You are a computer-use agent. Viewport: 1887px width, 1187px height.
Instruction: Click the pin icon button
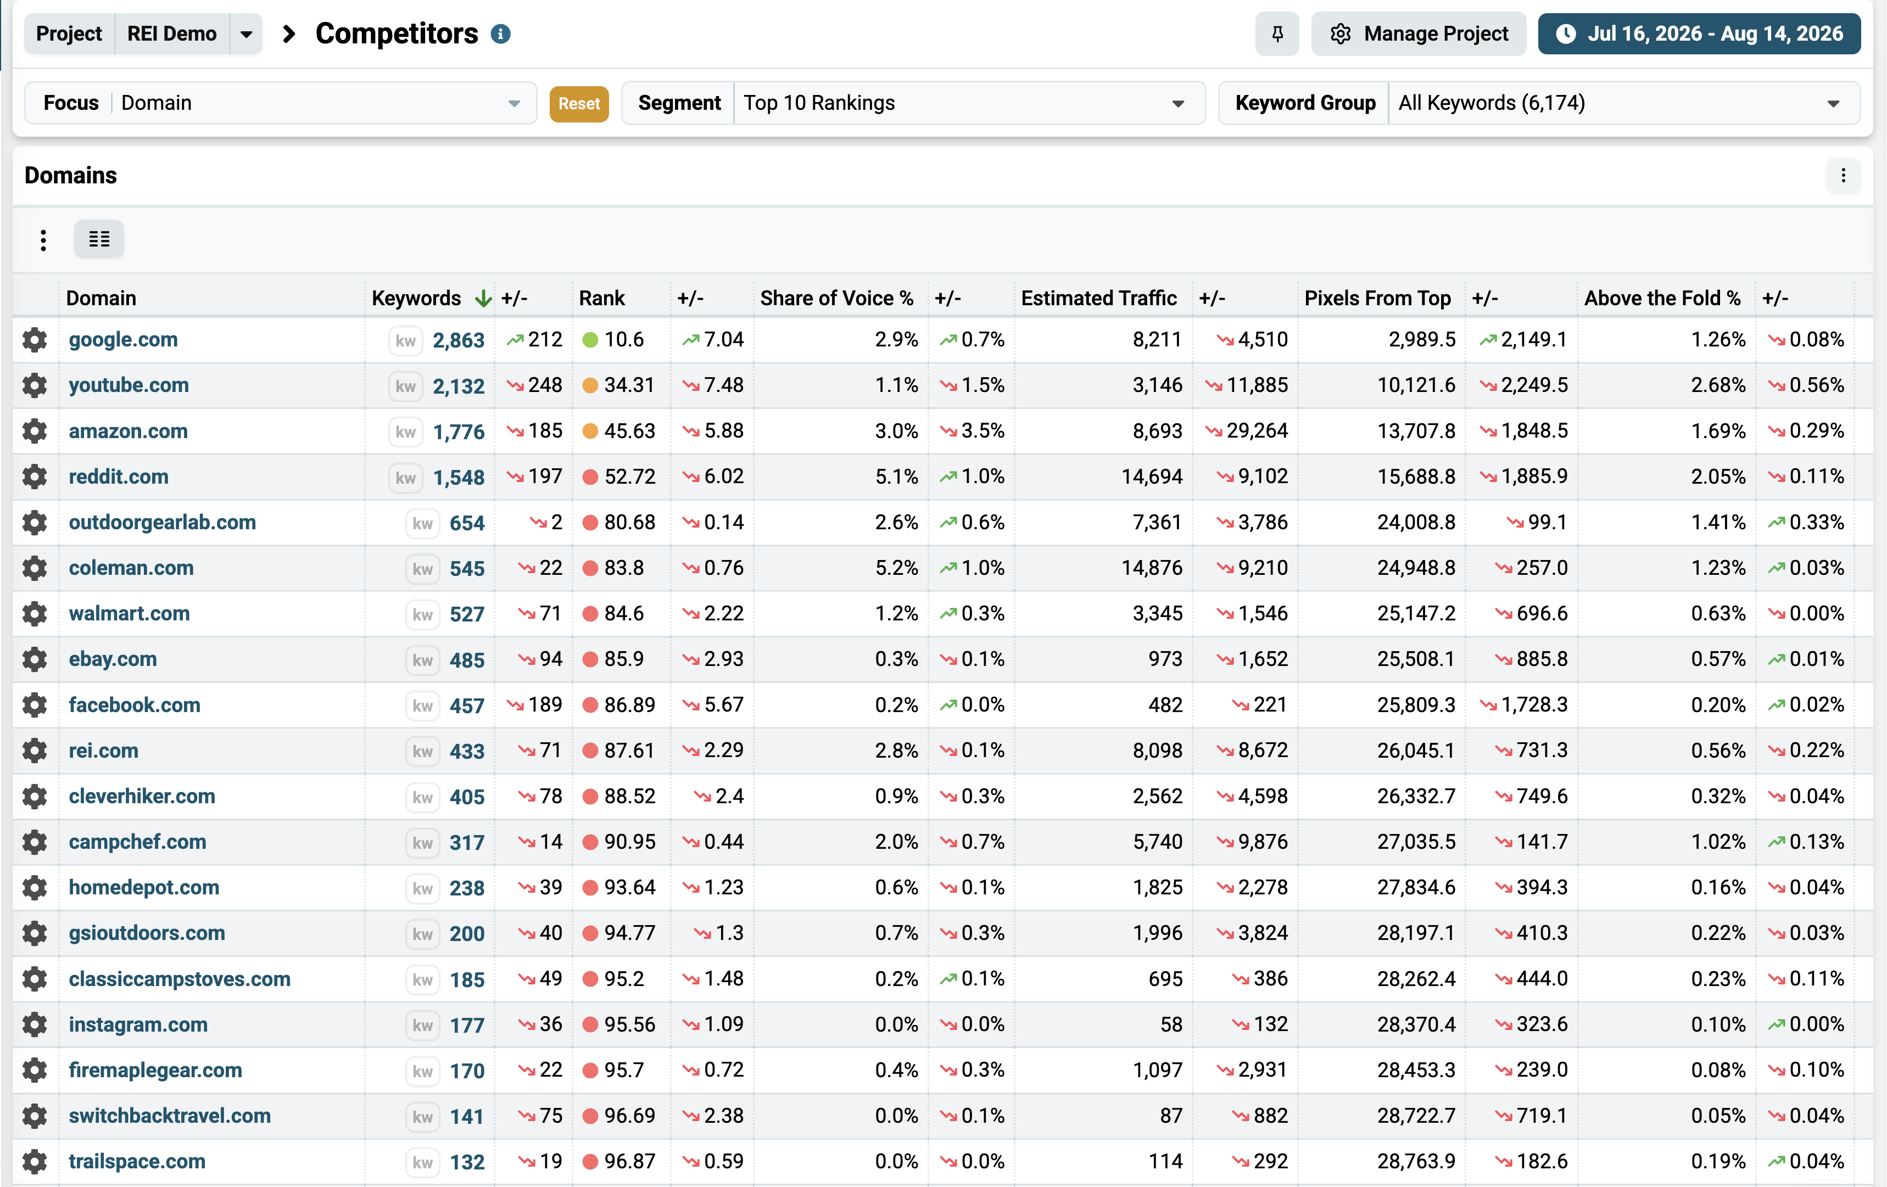coord(1276,33)
